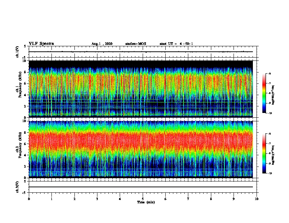Click time axis tick label "1" under the plots
Screen dimensions: 289x223
(x=51, y=199)
